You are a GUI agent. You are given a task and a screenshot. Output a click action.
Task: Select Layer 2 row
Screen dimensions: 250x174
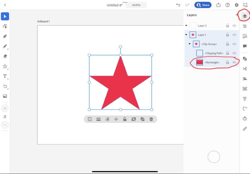click(212, 25)
